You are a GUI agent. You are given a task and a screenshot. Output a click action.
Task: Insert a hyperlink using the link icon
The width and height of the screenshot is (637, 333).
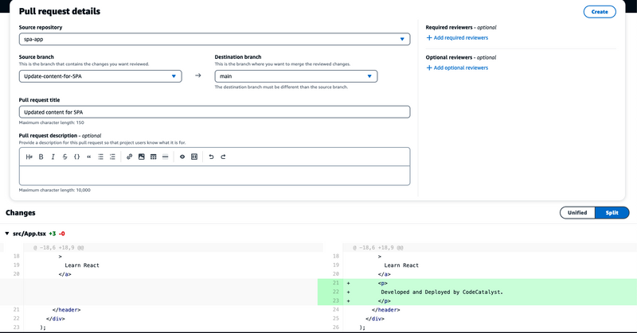(130, 157)
